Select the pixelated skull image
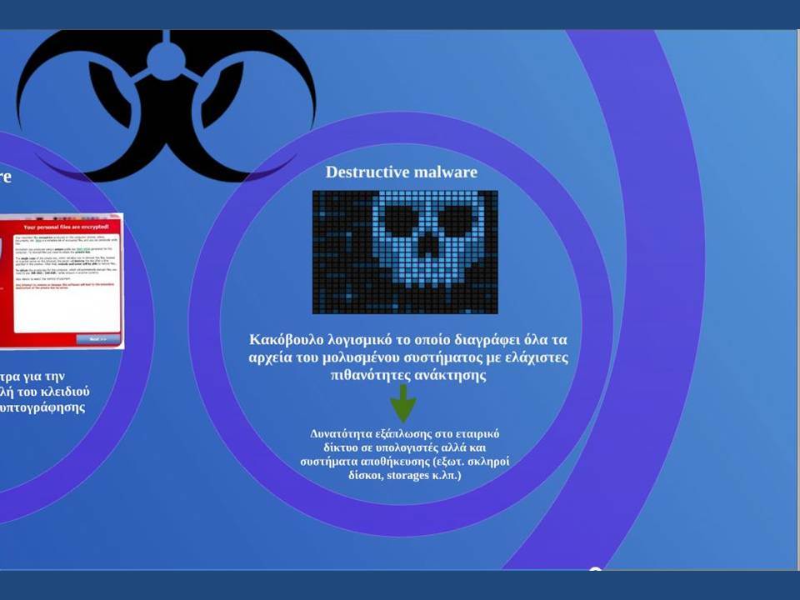 pyautogui.click(x=405, y=252)
